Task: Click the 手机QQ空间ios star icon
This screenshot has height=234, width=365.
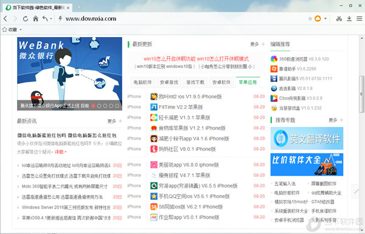Action: click(154, 196)
